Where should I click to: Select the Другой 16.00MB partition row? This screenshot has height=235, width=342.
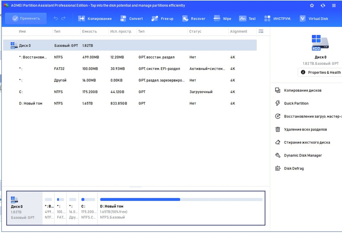[x=130, y=80]
